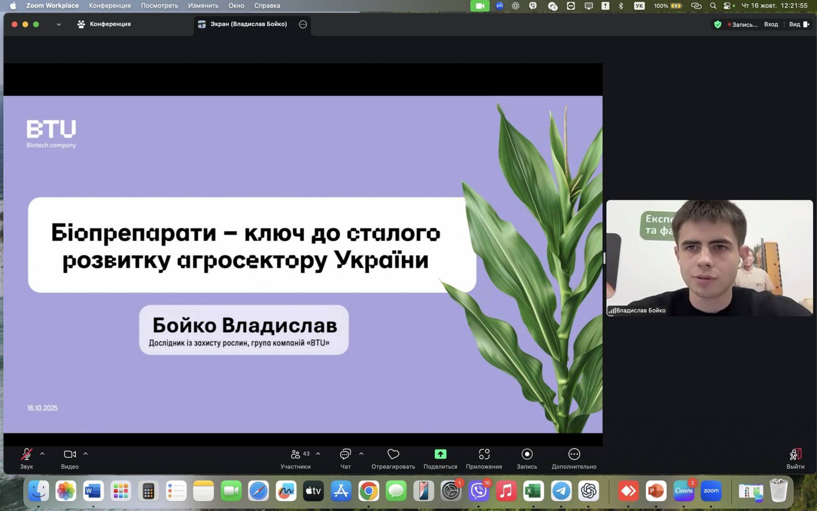Screen dimensions: 817x511
Task: Click the green Share screen icon
Action: click(440, 455)
